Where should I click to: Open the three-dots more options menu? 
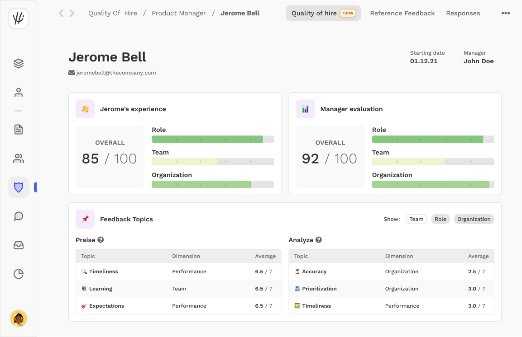click(x=505, y=13)
